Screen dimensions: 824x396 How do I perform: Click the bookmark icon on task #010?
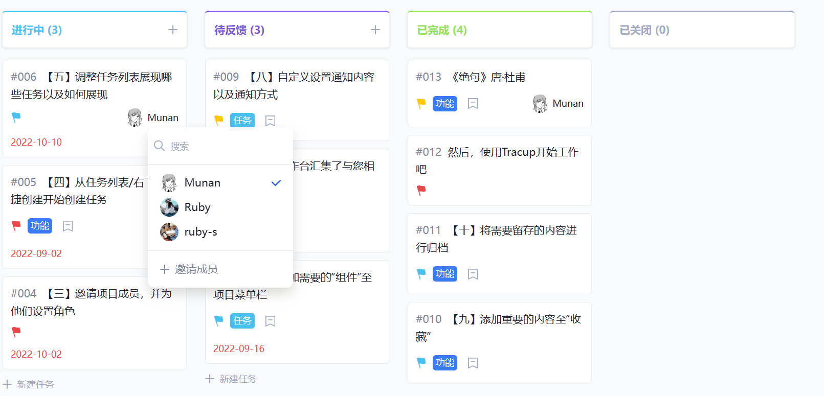pos(473,363)
